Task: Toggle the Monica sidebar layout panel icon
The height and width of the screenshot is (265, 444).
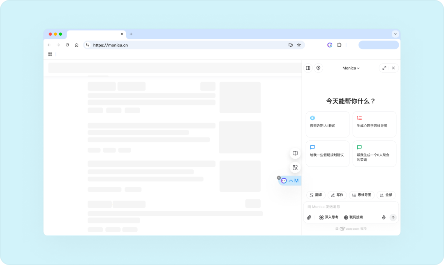Action: (x=308, y=68)
